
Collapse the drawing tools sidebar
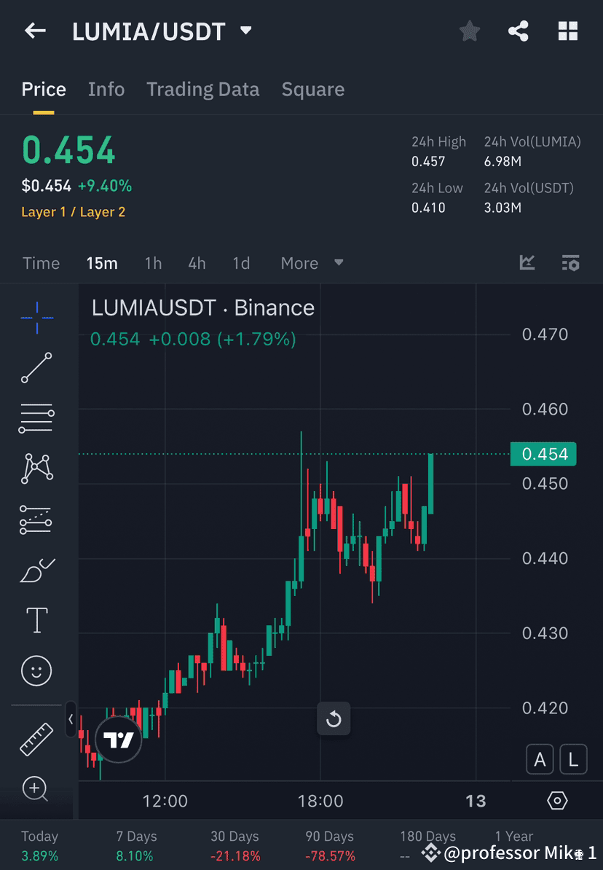click(x=70, y=719)
